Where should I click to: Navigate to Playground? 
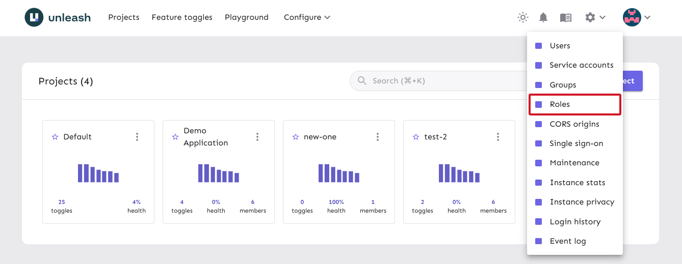(x=246, y=17)
